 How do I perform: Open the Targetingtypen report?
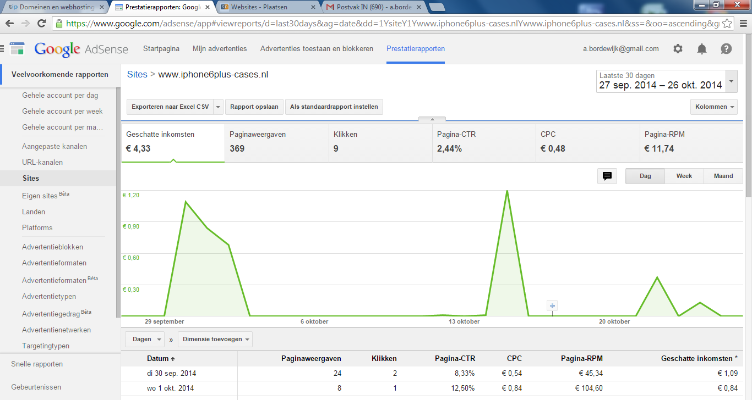coord(46,346)
